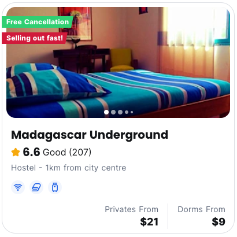237x237 pixels.
Task: Open the (207) reviews count
Action: [80, 152]
